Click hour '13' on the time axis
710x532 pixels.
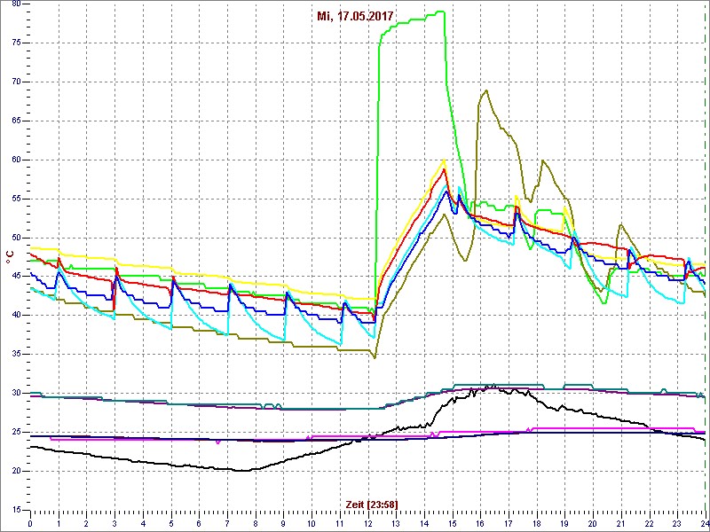(396, 523)
